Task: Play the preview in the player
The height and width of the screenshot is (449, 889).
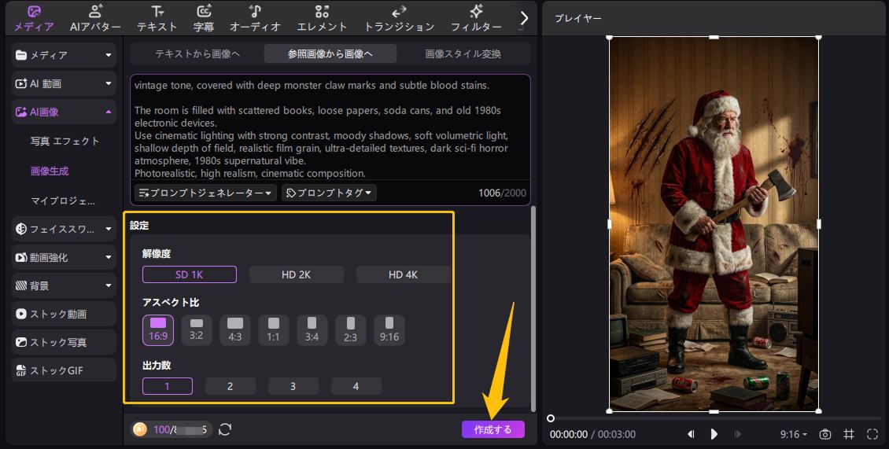Action: point(714,434)
